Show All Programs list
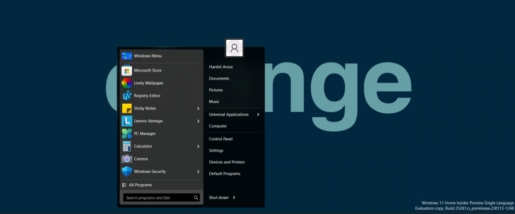 (x=140, y=185)
